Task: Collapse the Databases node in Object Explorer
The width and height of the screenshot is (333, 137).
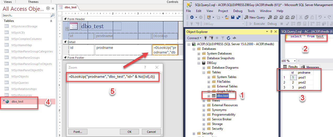Action: point(194,49)
